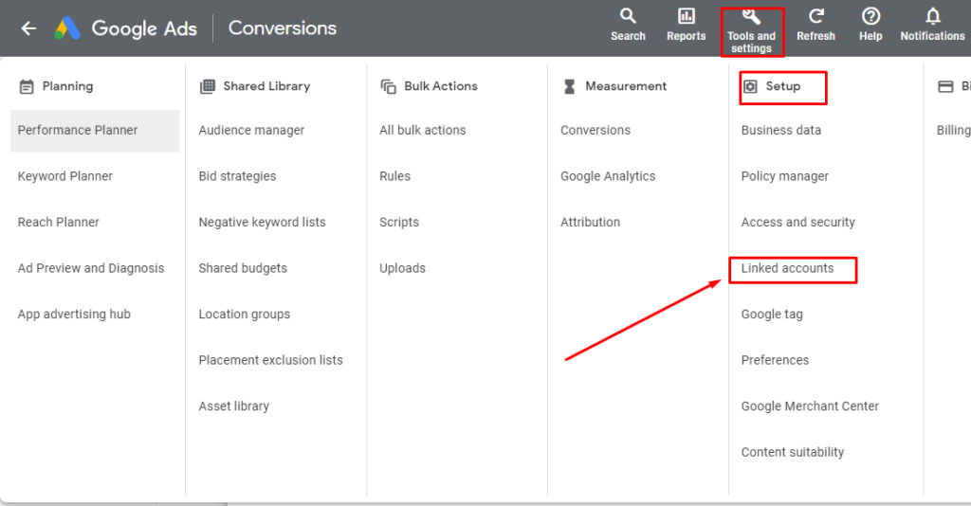Screen dimensions: 971x506
Task: Click the back arrow icon
Action: click(28, 27)
